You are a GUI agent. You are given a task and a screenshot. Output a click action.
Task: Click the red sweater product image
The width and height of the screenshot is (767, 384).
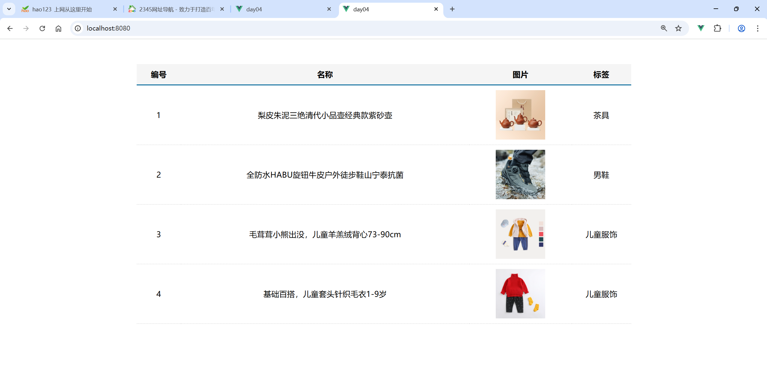(x=520, y=294)
